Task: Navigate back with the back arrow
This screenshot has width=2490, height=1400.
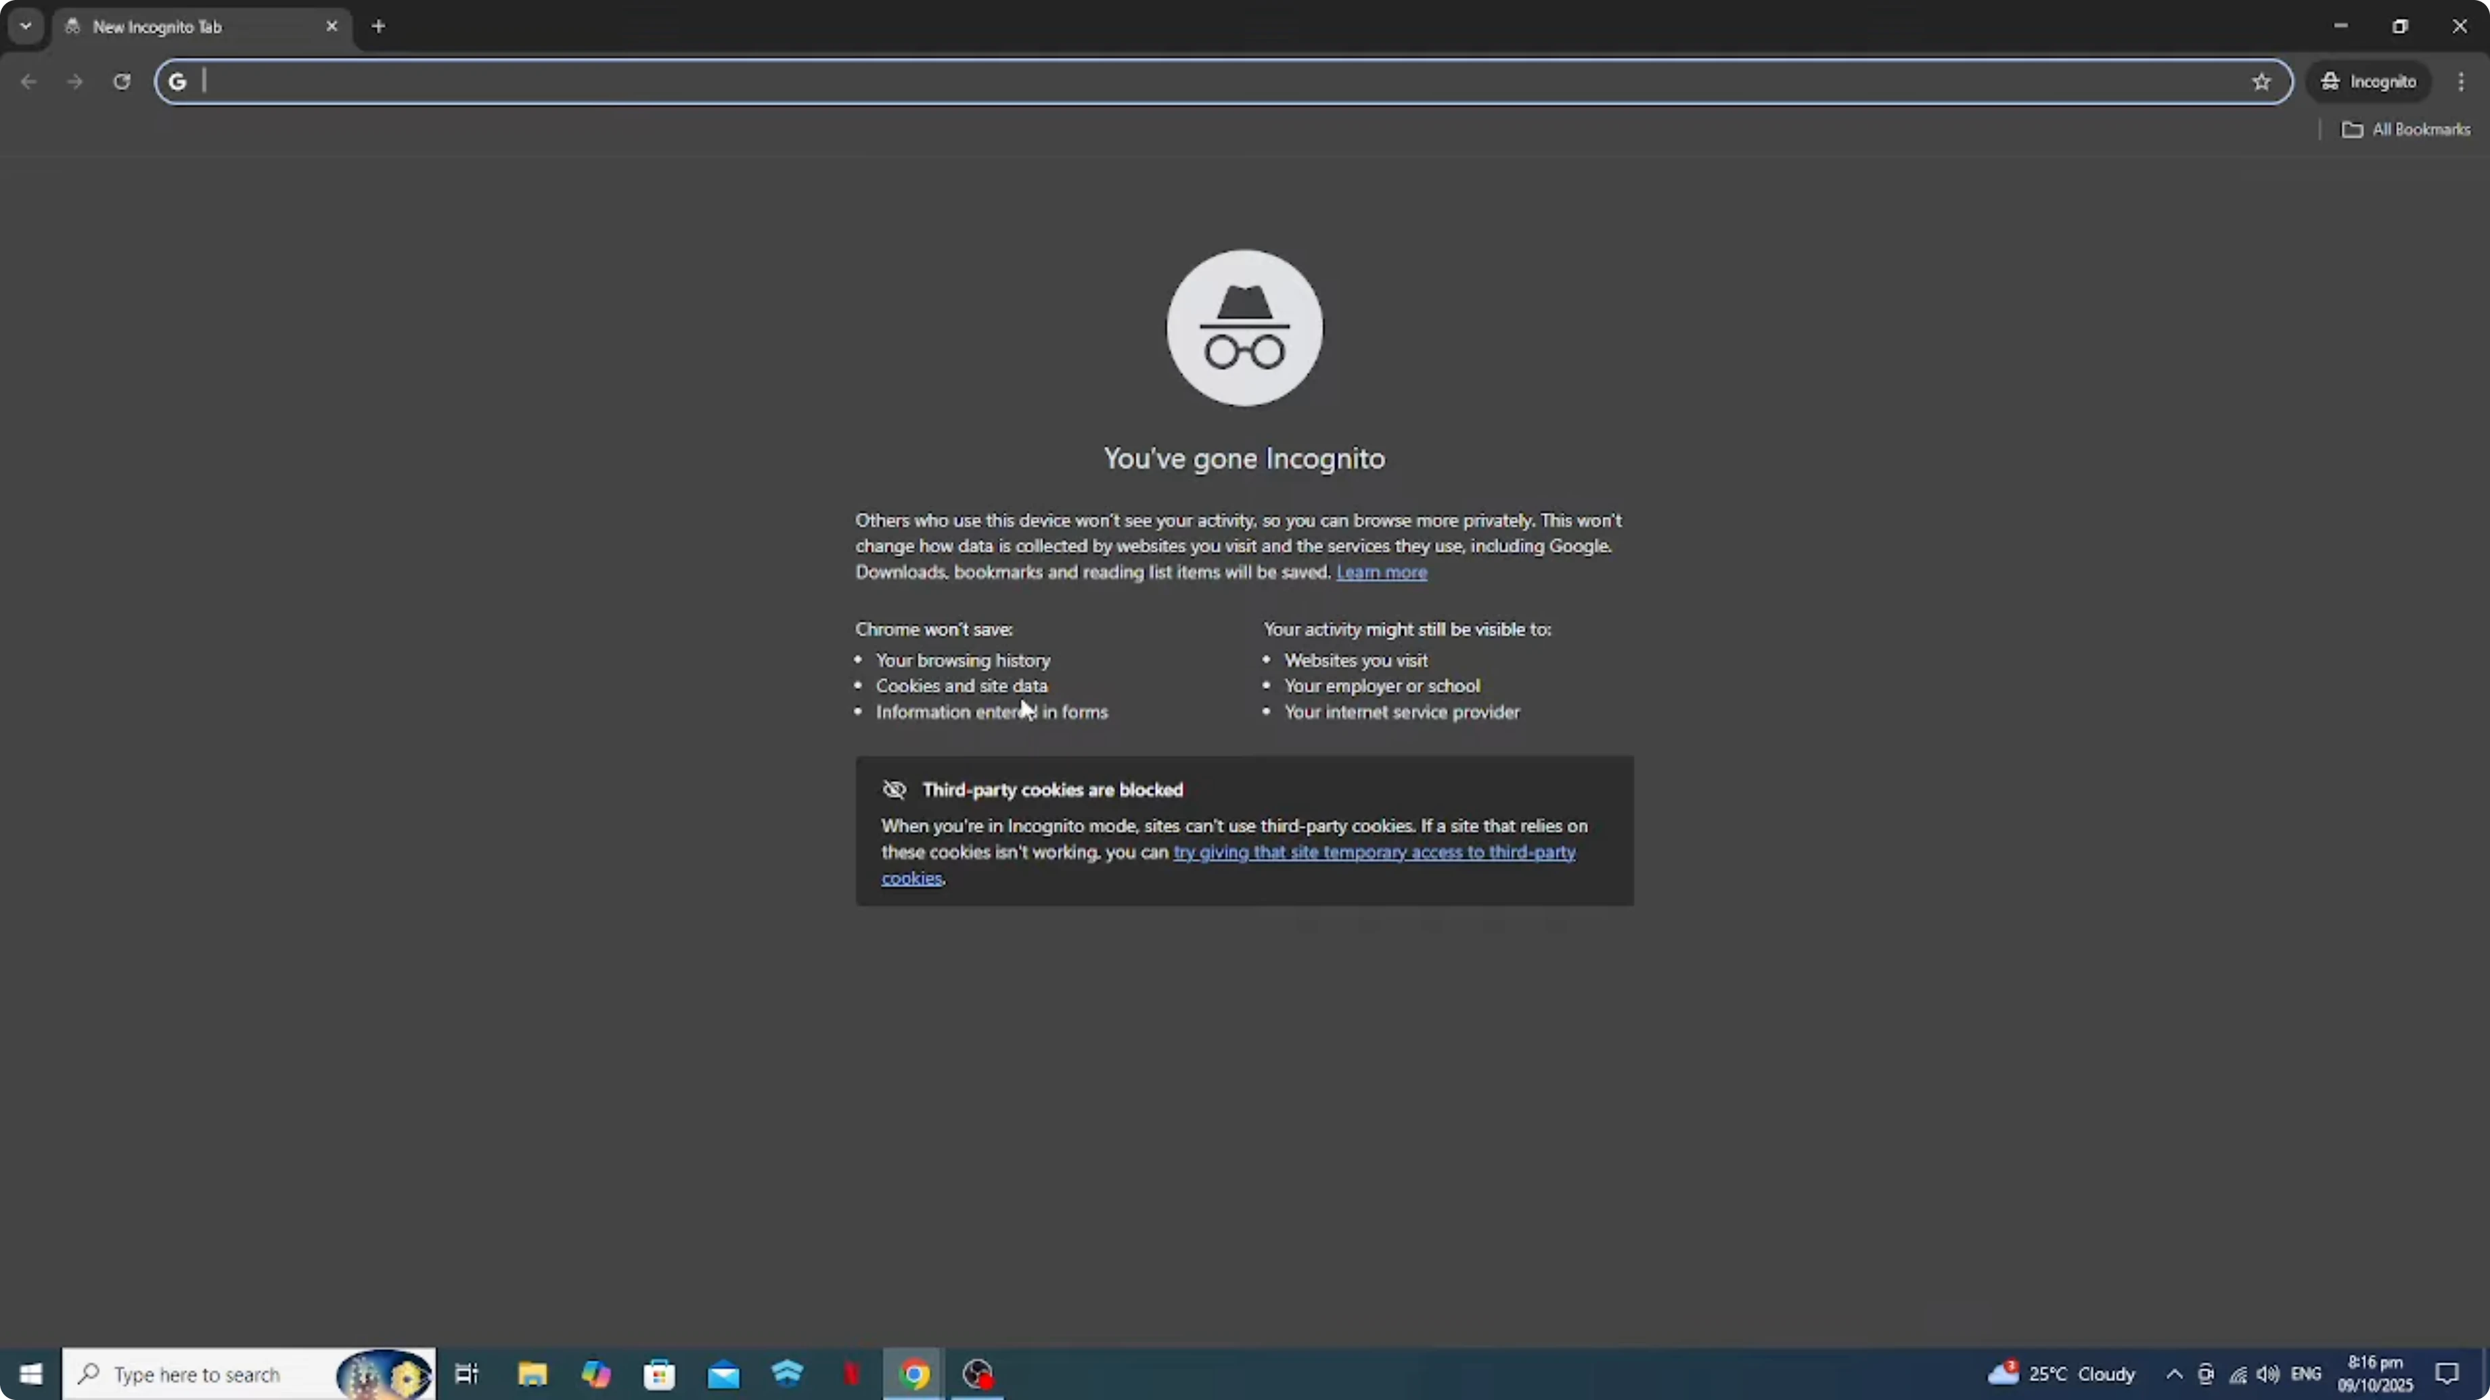Action: click(28, 81)
